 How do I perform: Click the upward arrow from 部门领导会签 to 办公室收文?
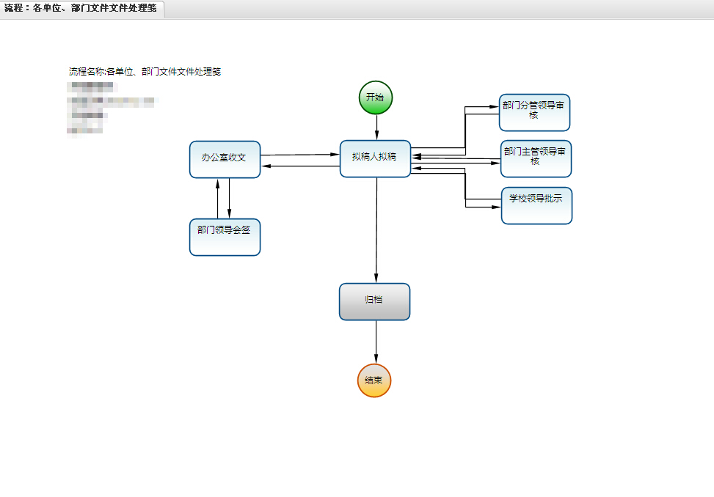pyautogui.click(x=218, y=198)
